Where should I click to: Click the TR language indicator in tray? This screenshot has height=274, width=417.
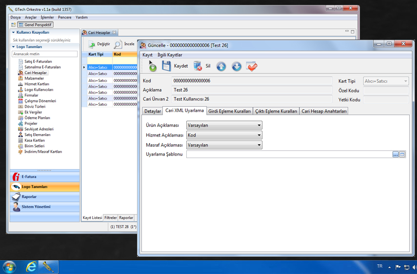379,266
